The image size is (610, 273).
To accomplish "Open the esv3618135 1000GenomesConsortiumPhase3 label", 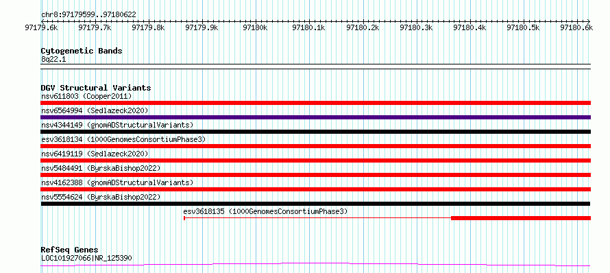I will pos(265,211).
